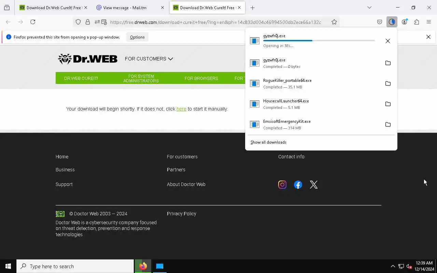Image resolution: width=437 pixels, height=273 pixels.
Task: Open Dr.Web X (Twitter) page
Action: (314, 185)
